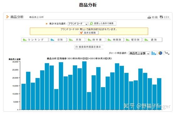Click the magnifier search icon
This screenshot has height=114, width=175.
tap(91, 23)
